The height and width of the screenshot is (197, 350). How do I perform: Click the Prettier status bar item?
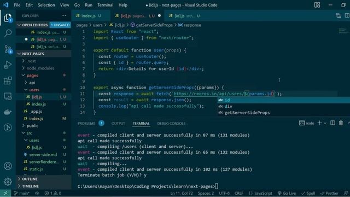point(329,193)
